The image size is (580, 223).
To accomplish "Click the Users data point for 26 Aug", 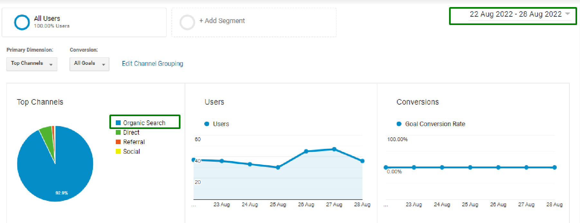I will 306,151.
